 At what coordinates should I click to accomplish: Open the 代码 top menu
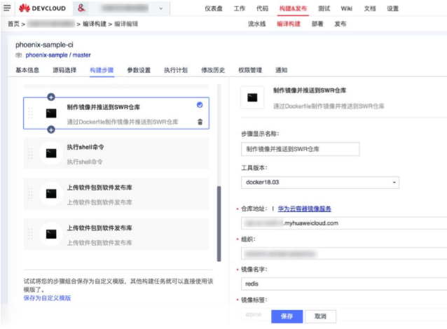pos(262,8)
